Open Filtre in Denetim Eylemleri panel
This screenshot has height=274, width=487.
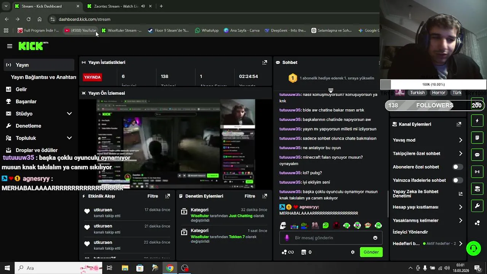point(250,196)
